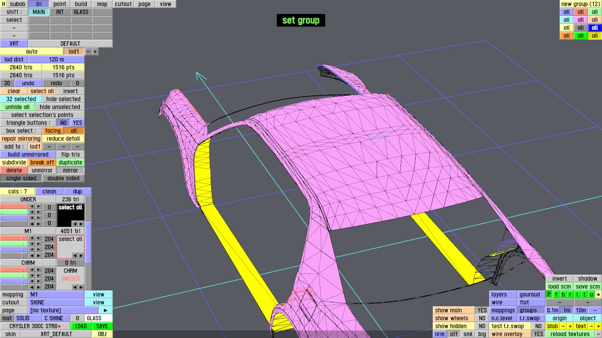The width and height of the screenshot is (602, 338).
Task: Choose single sided triangles
Action: 21,178
